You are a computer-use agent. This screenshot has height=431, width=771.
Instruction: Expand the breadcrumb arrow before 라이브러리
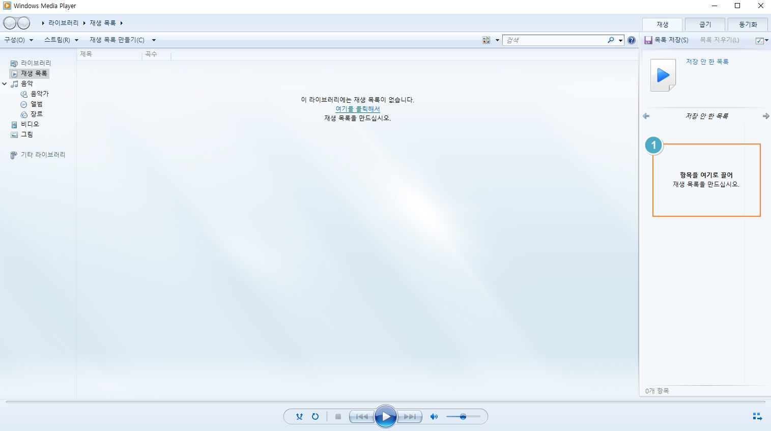[x=43, y=23]
